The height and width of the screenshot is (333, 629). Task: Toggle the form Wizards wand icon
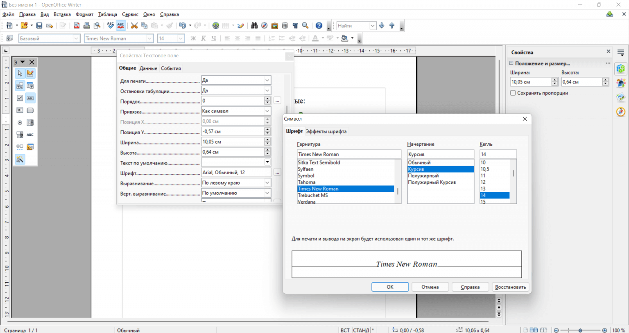pos(20,160)
